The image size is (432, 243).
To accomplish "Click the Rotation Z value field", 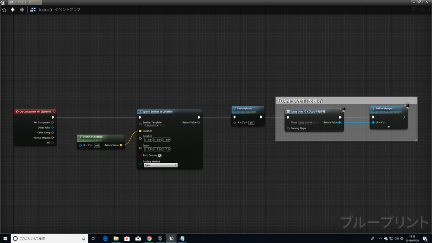I will (166, 140).
